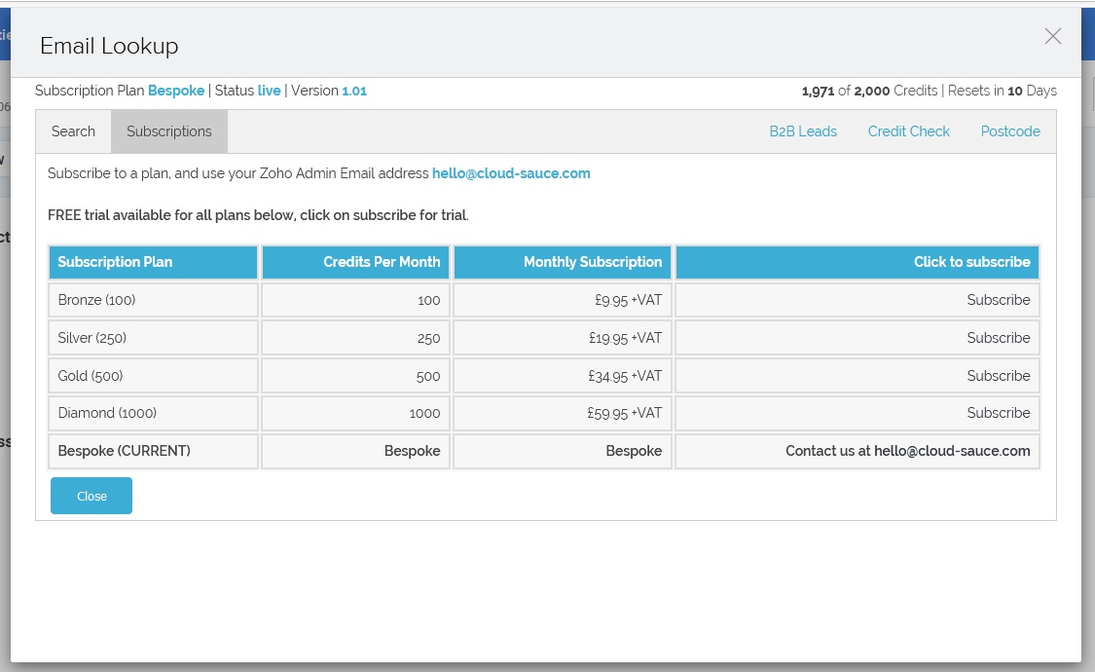Subscribe to the Gold (500) plan
The height and width of the screenshot is (672, 1095).
999,376
